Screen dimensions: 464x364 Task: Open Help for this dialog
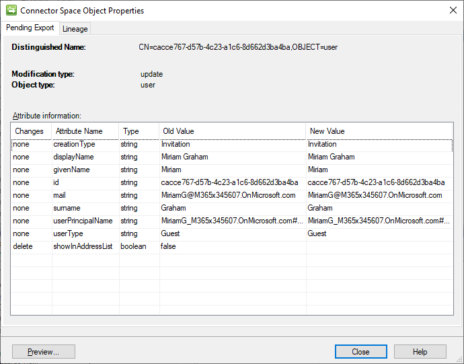[x=420, y=352]
